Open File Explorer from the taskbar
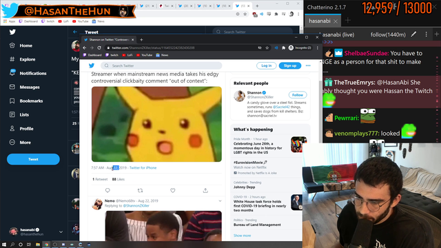Screen dimensions: 441x248 [38, 245]
